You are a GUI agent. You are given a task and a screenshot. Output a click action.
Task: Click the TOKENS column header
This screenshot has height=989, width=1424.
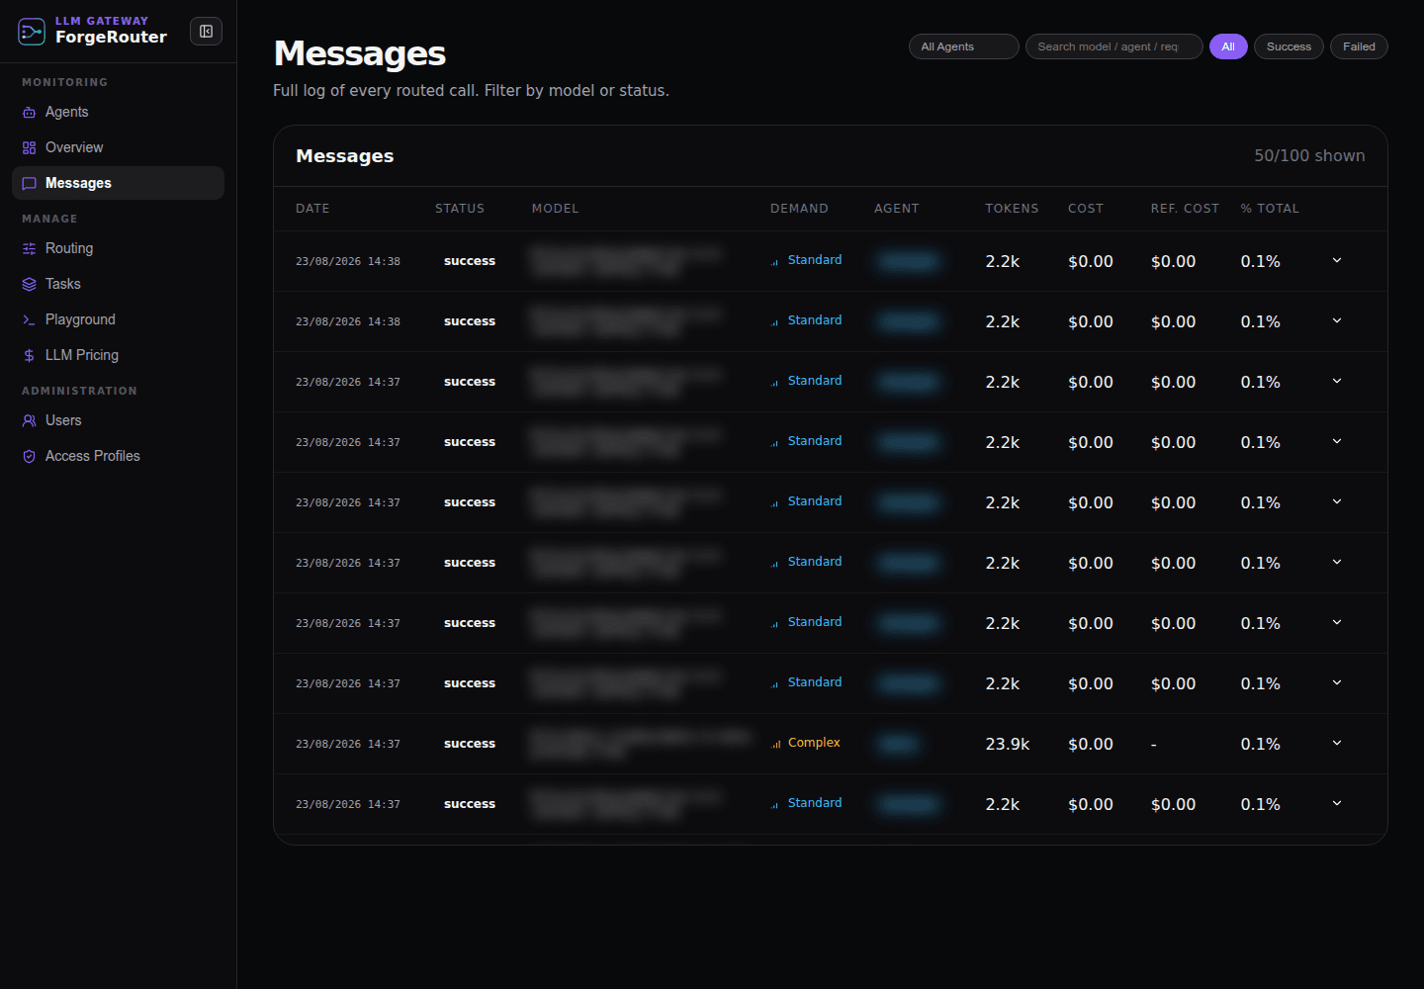pos(1012,209)
